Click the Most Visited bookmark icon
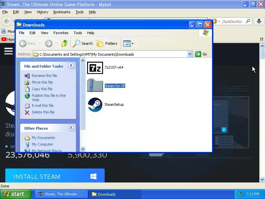 [x=3, y=31]
